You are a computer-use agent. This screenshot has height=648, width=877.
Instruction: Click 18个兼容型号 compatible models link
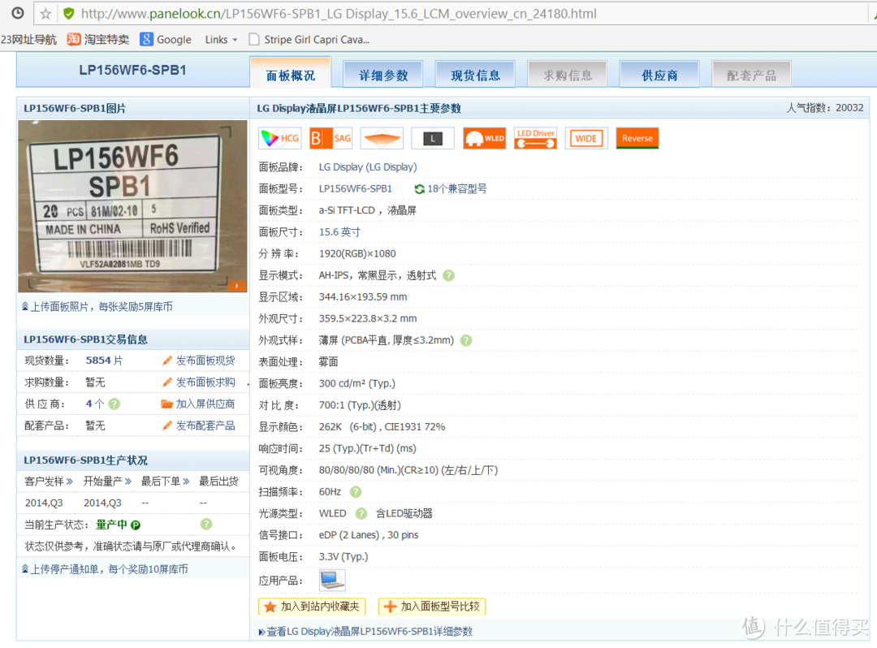tap(457, 189)
